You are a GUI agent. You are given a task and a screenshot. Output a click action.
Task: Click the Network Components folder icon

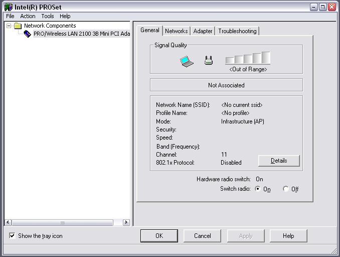[x=18, y=26]
